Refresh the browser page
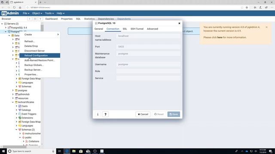Screen dimensions: 275x154 tap(14, 8)
